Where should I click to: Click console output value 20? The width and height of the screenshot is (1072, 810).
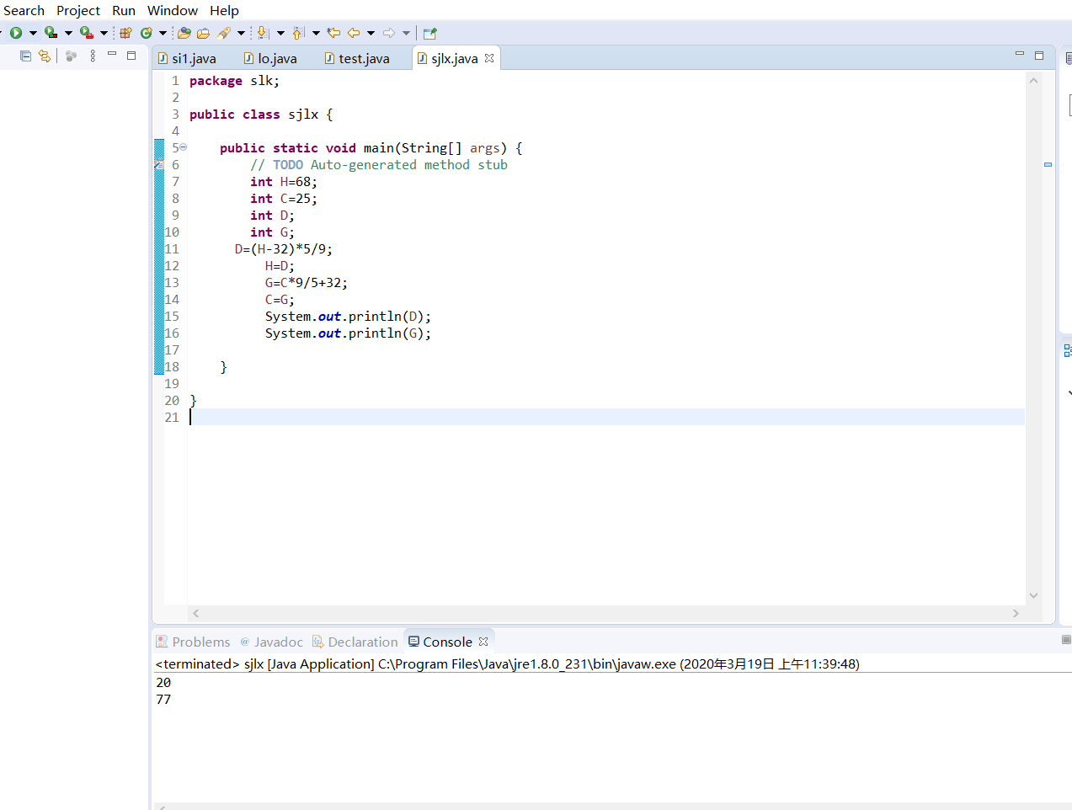[x=163, y=683]
